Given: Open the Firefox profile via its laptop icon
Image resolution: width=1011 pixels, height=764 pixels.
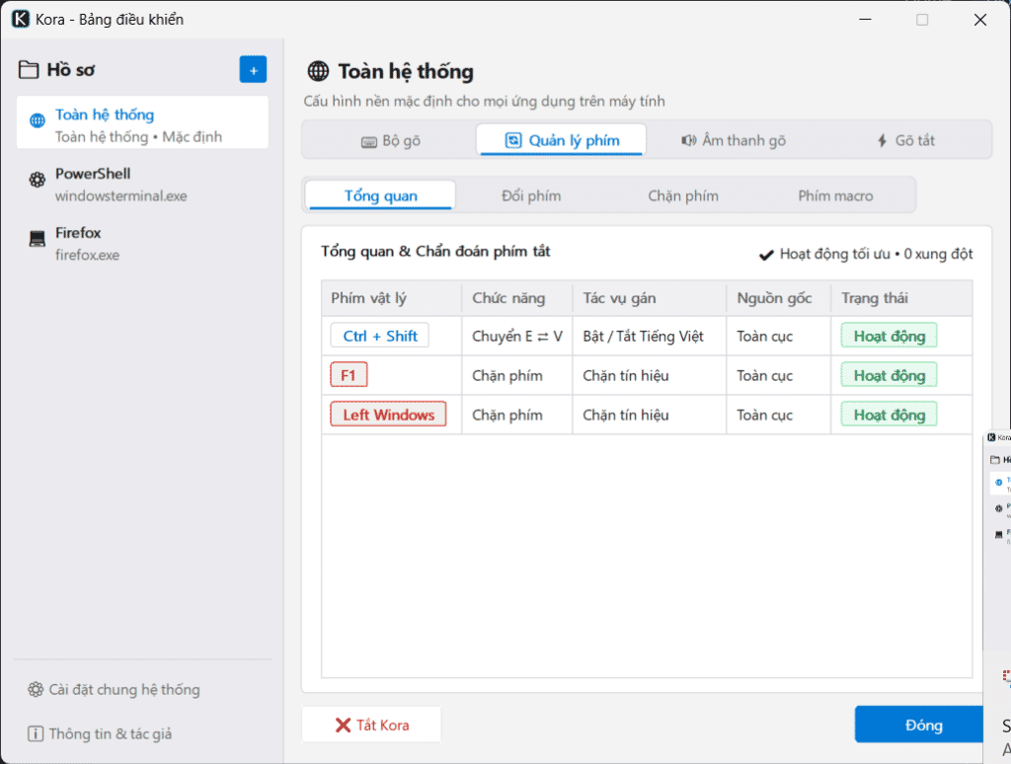Looking at the screenshot, I should tap(38, 239).
